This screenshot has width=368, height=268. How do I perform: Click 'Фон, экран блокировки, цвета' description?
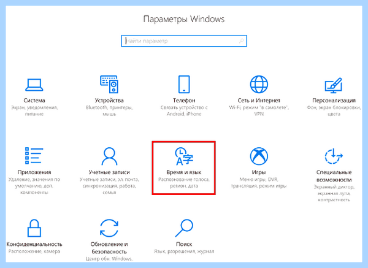[334, 111]
